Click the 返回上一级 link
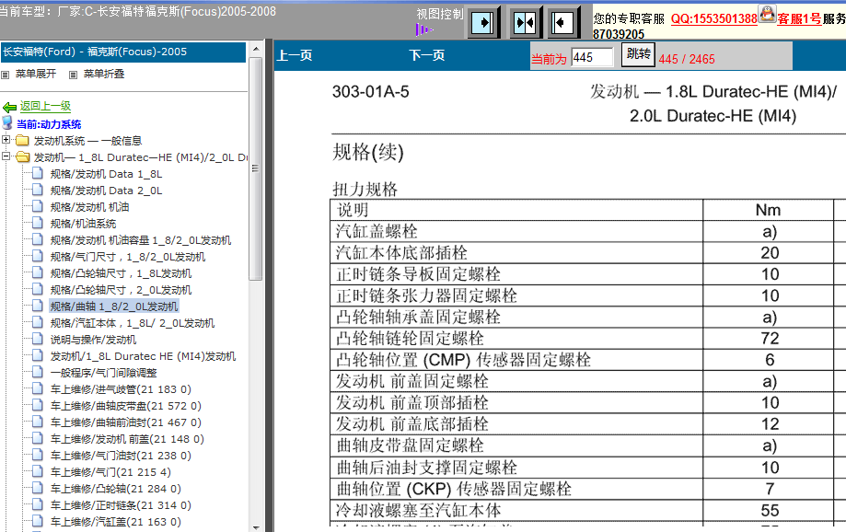 point(45,106)
